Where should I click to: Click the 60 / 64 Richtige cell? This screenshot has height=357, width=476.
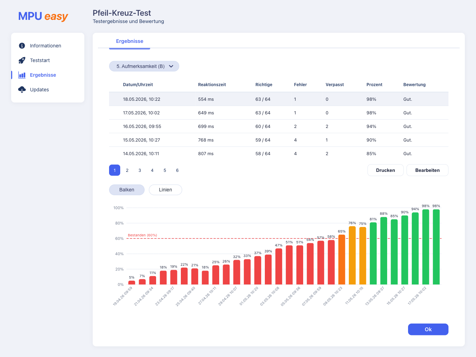(263, 127)
